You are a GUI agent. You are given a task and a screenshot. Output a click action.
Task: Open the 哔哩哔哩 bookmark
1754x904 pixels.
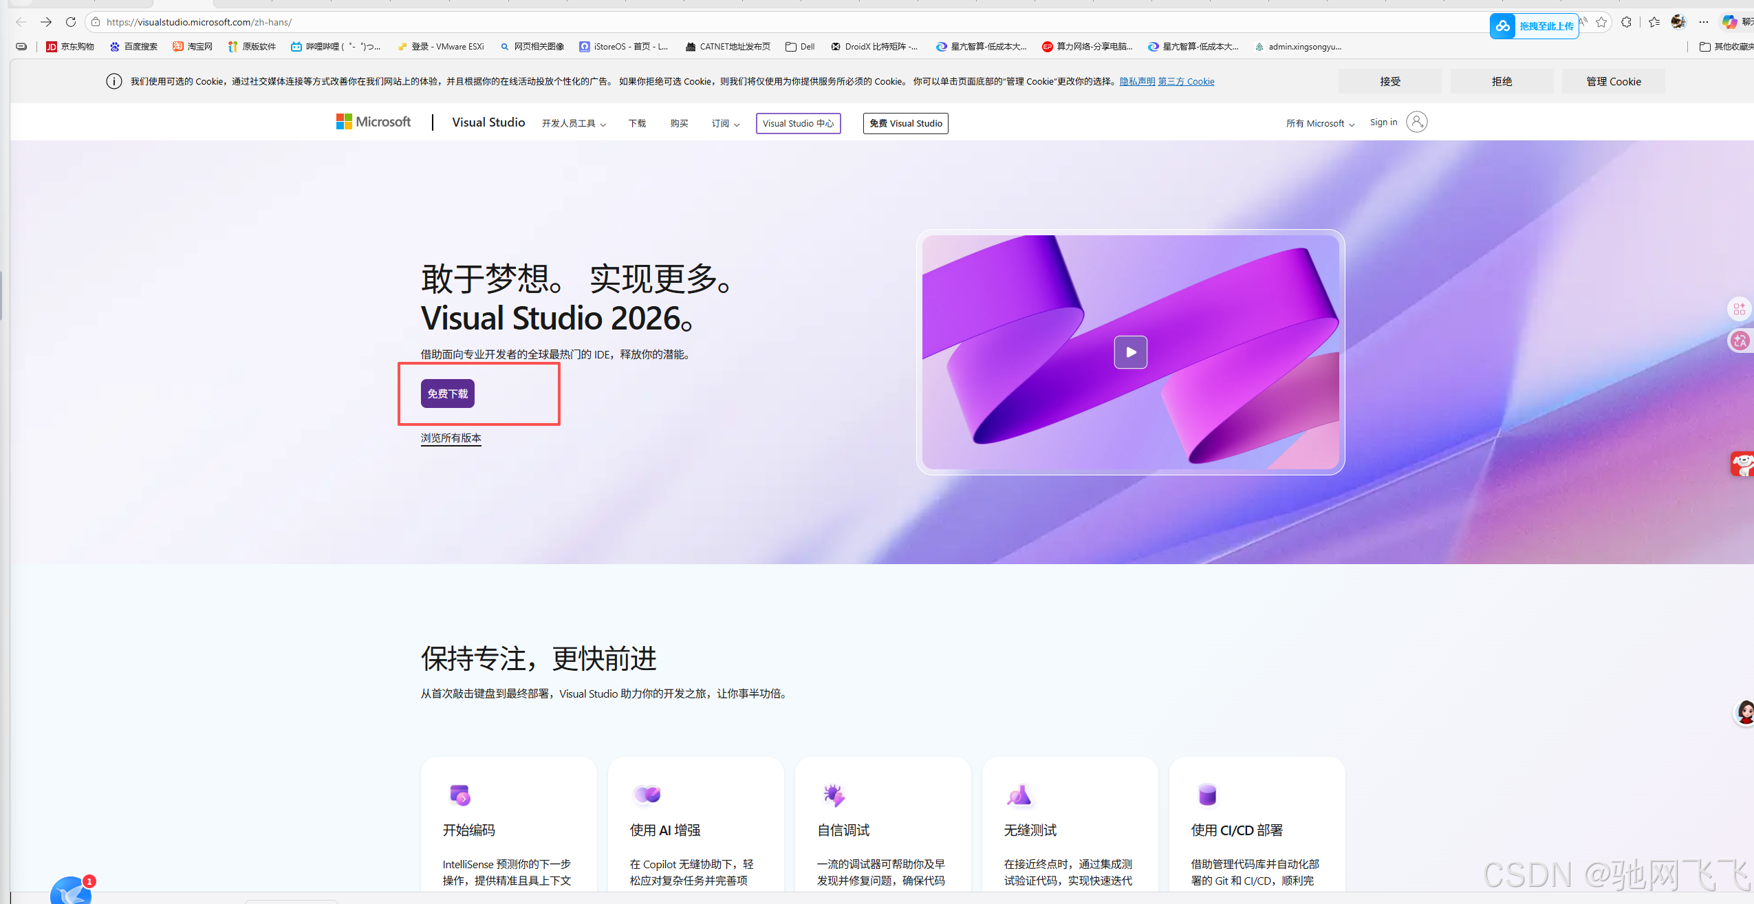(336, 46)
